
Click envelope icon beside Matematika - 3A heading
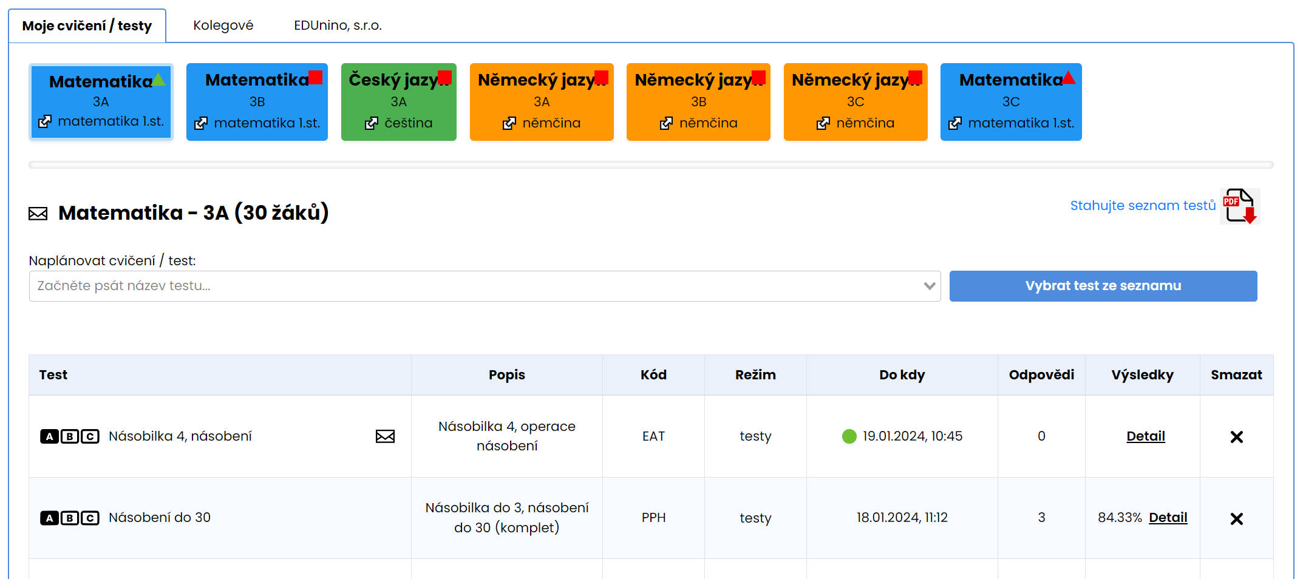tap(38, 214)
